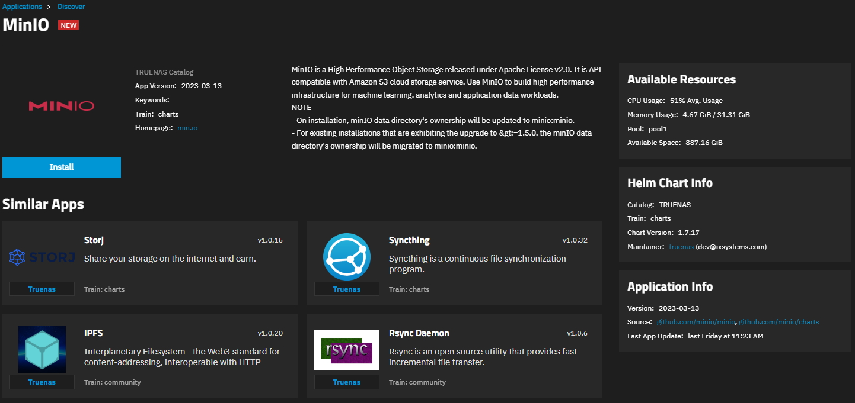The width and height of the screenshot is (855, 403).
Task: Open github.com/minio/minio source link
Action: 696,322
